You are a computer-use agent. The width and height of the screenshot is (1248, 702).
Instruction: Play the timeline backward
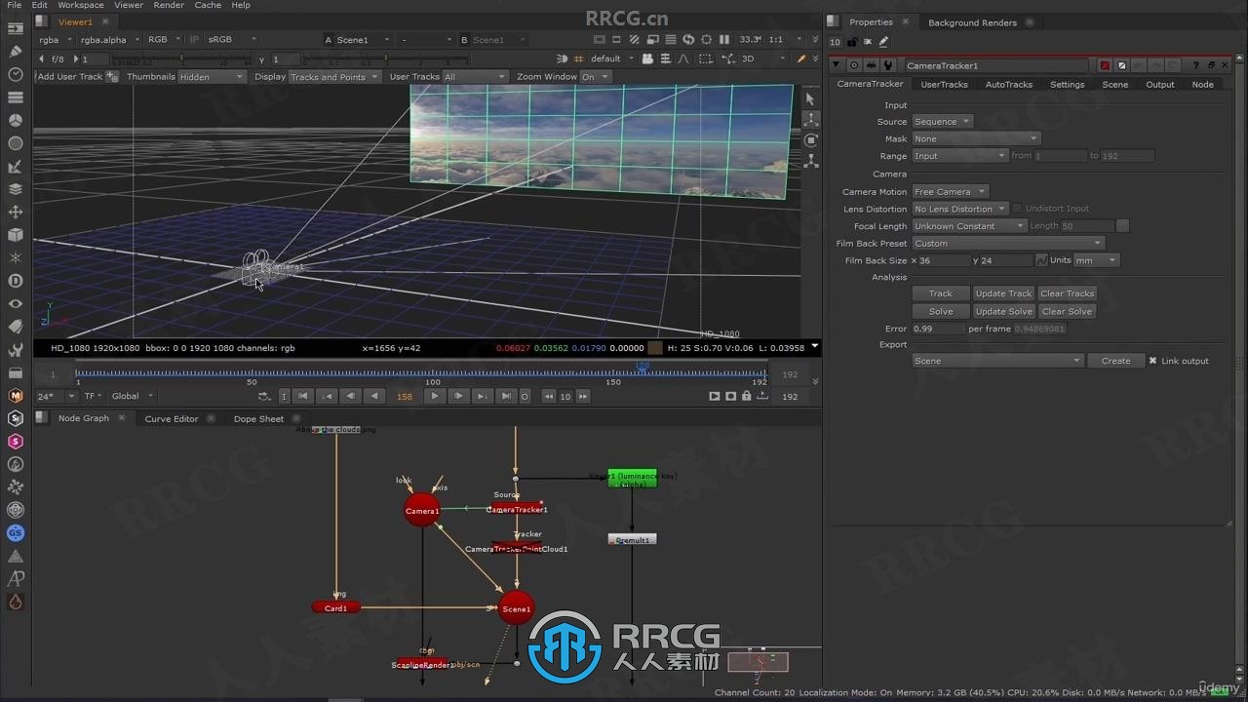click(374, 396)
